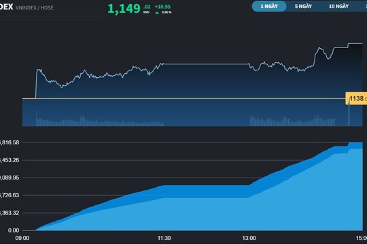Click the 363.32 volume axis label
The image size is (367, 244).
coord(10,213)
